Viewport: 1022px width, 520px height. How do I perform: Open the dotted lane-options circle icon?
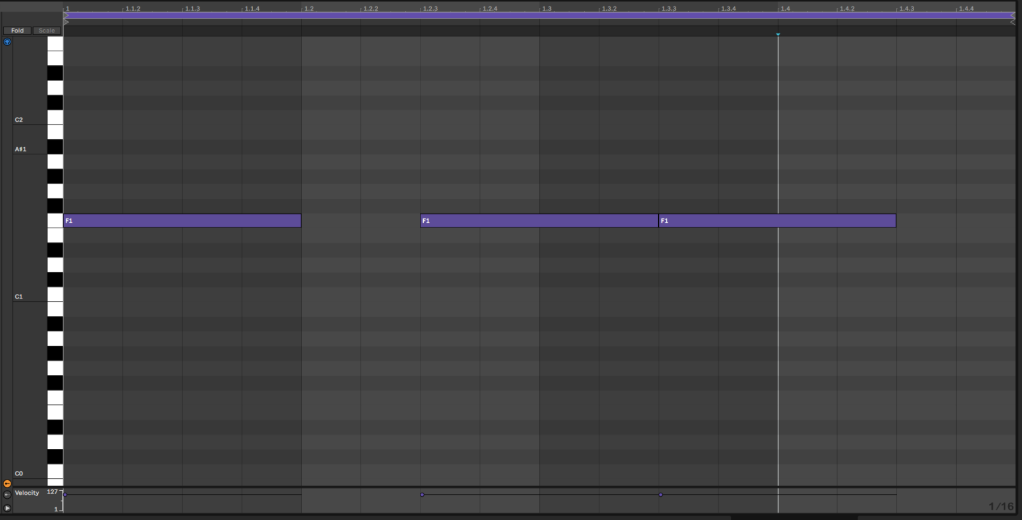click(7, 494)
